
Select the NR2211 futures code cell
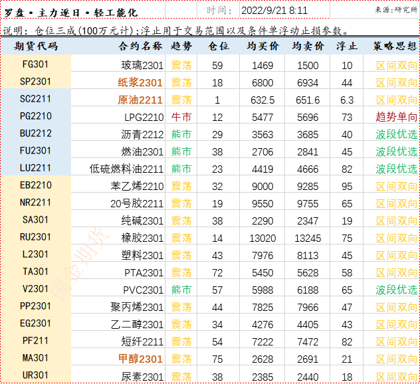(35, 203)
